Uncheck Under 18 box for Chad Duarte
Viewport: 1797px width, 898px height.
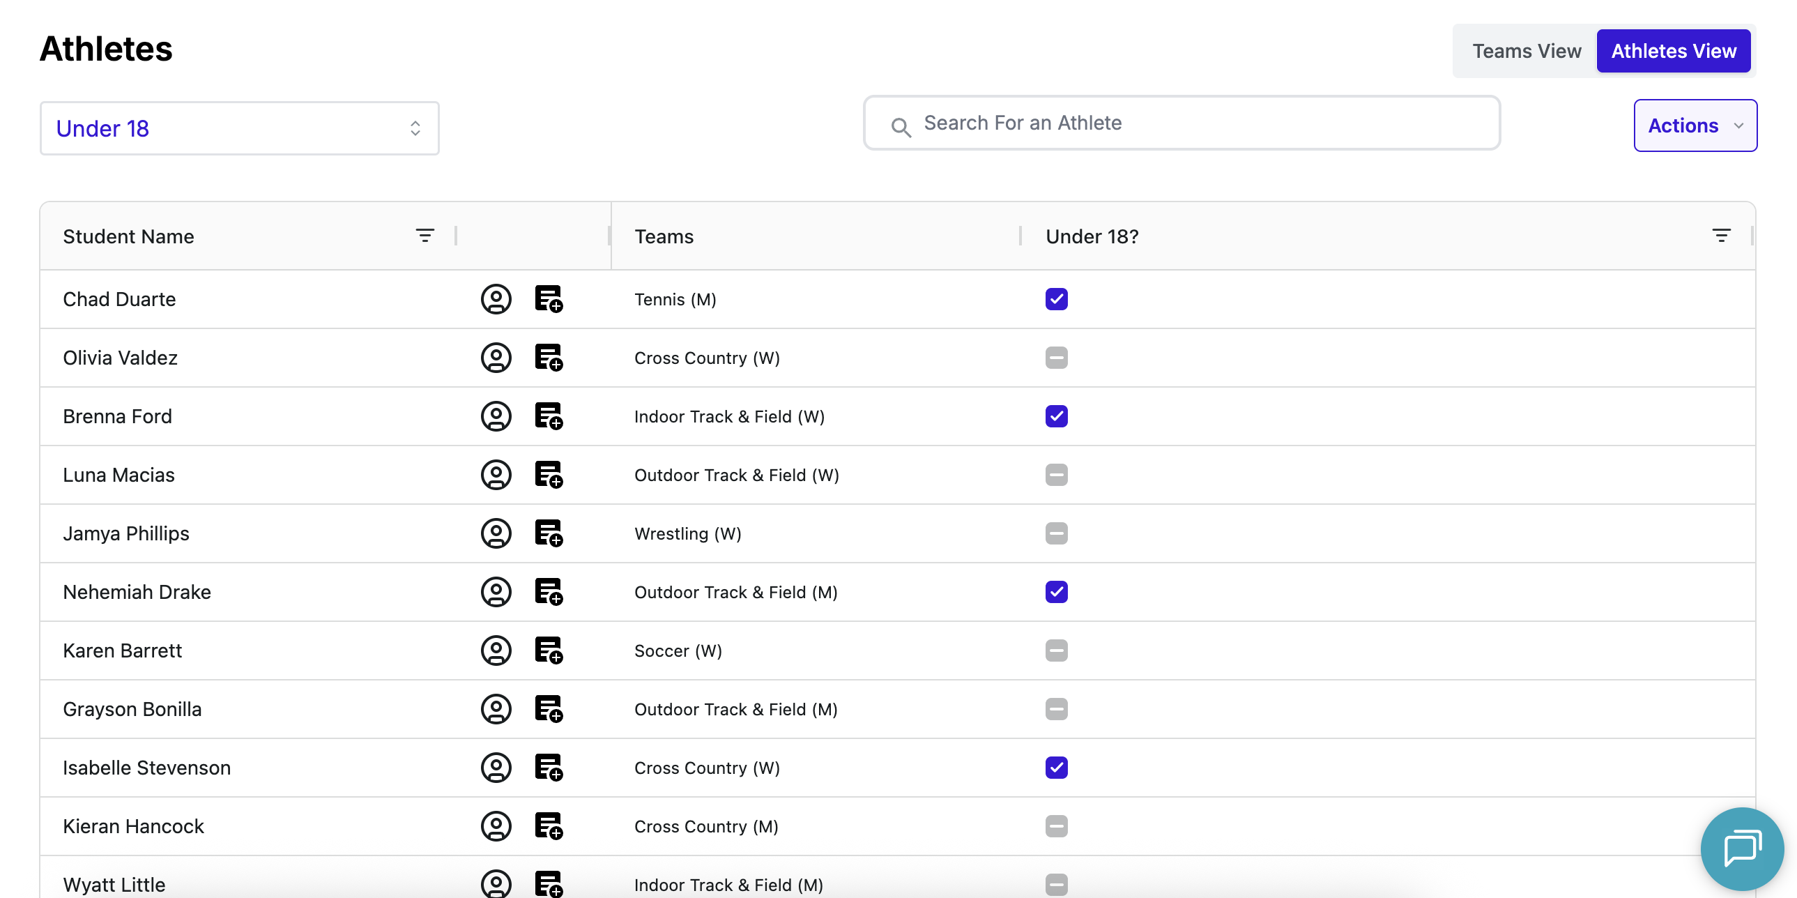1056,299
